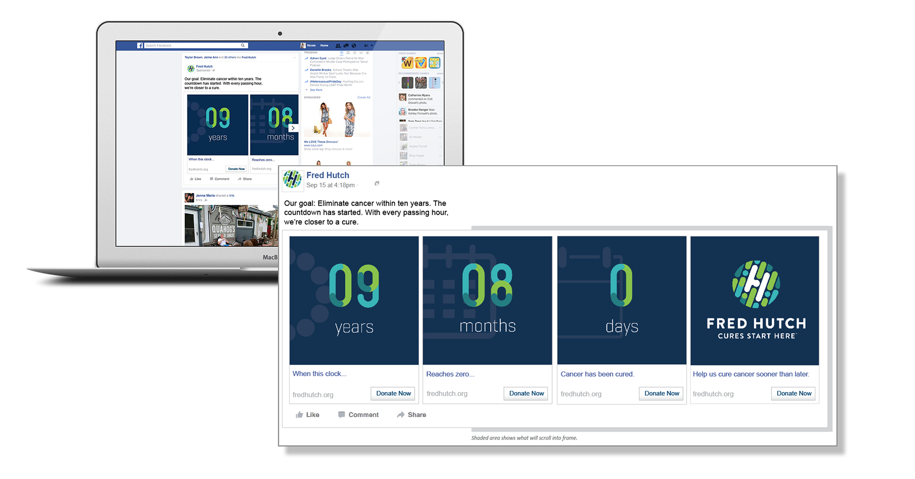Viewport: 915px width, 479px height.
Task: Open Jenna Maria's profile link
Action: (x=205, y=195)
